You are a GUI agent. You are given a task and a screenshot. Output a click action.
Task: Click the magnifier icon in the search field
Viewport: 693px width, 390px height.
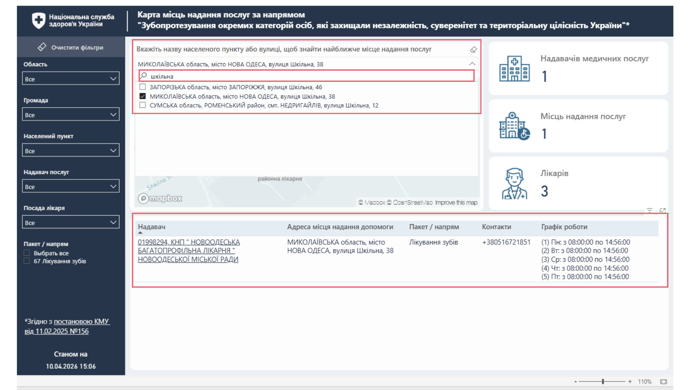pyautogui.click(x=144, y=76)
